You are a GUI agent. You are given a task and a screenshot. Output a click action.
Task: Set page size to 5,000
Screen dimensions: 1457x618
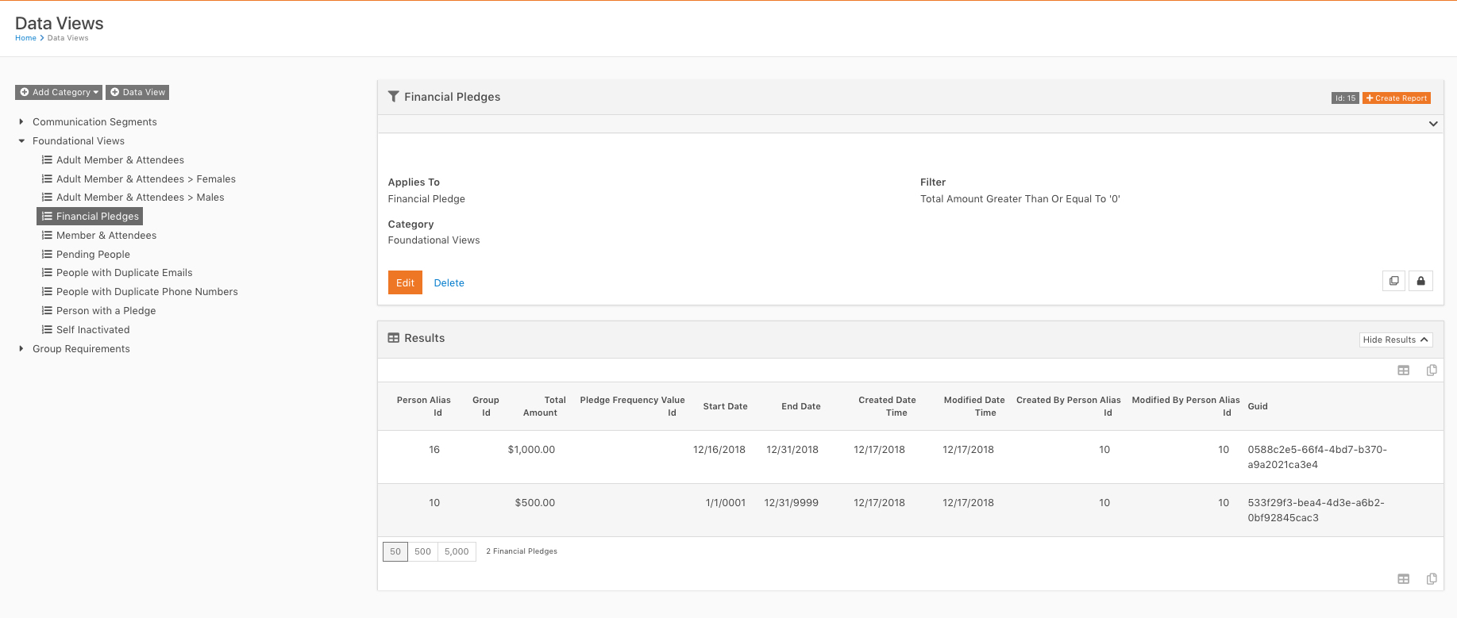457,551
